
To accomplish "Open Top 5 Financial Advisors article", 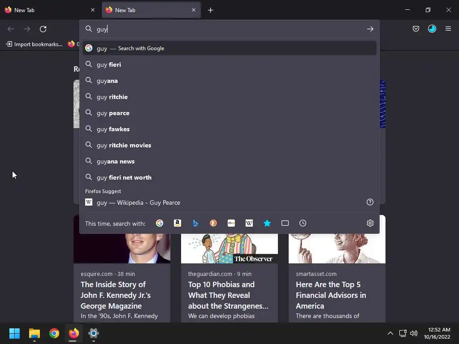I will tap(331, 295).
